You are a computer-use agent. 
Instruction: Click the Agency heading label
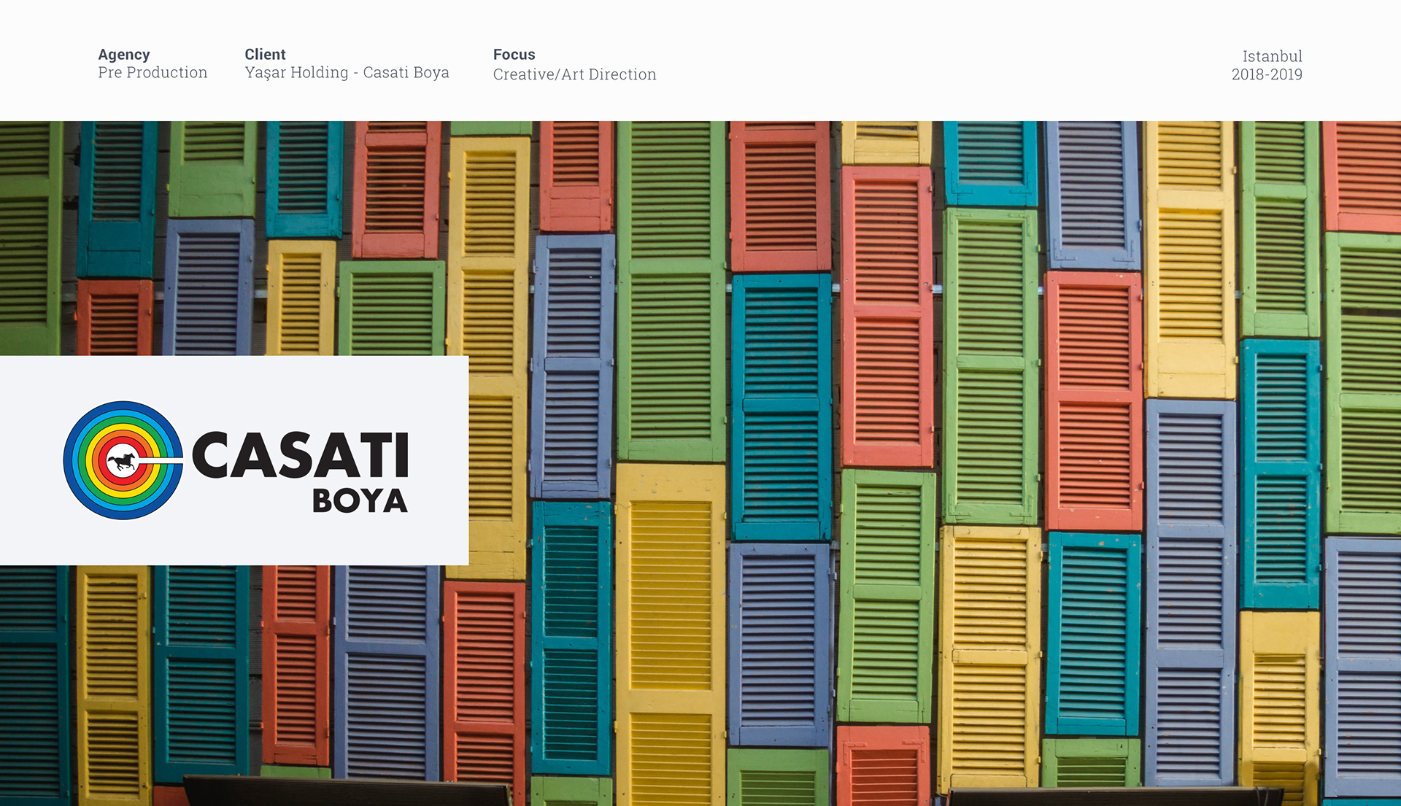(x=124, y=55)
